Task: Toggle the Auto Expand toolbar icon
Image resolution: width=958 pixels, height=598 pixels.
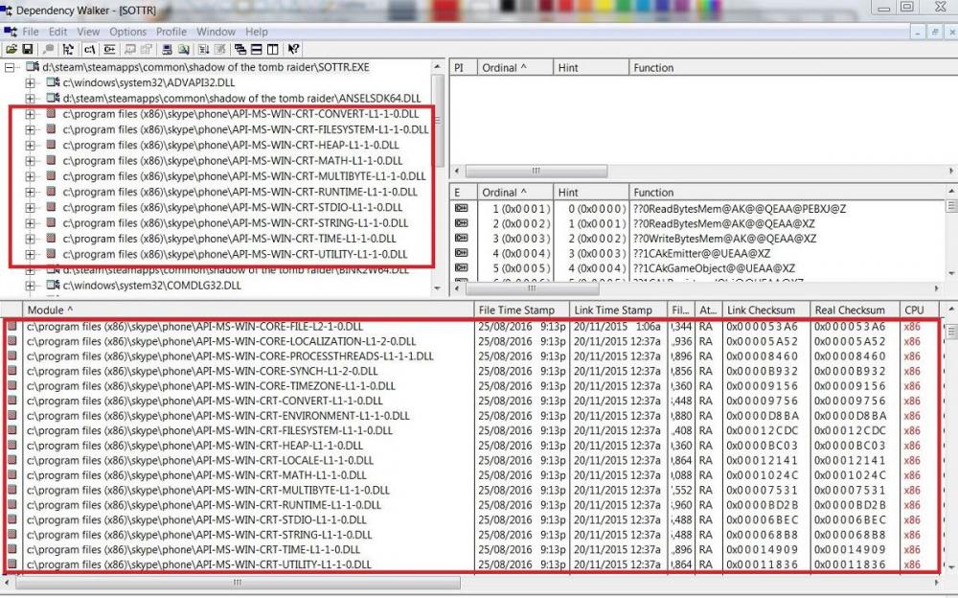Action: tap(68, 50)
